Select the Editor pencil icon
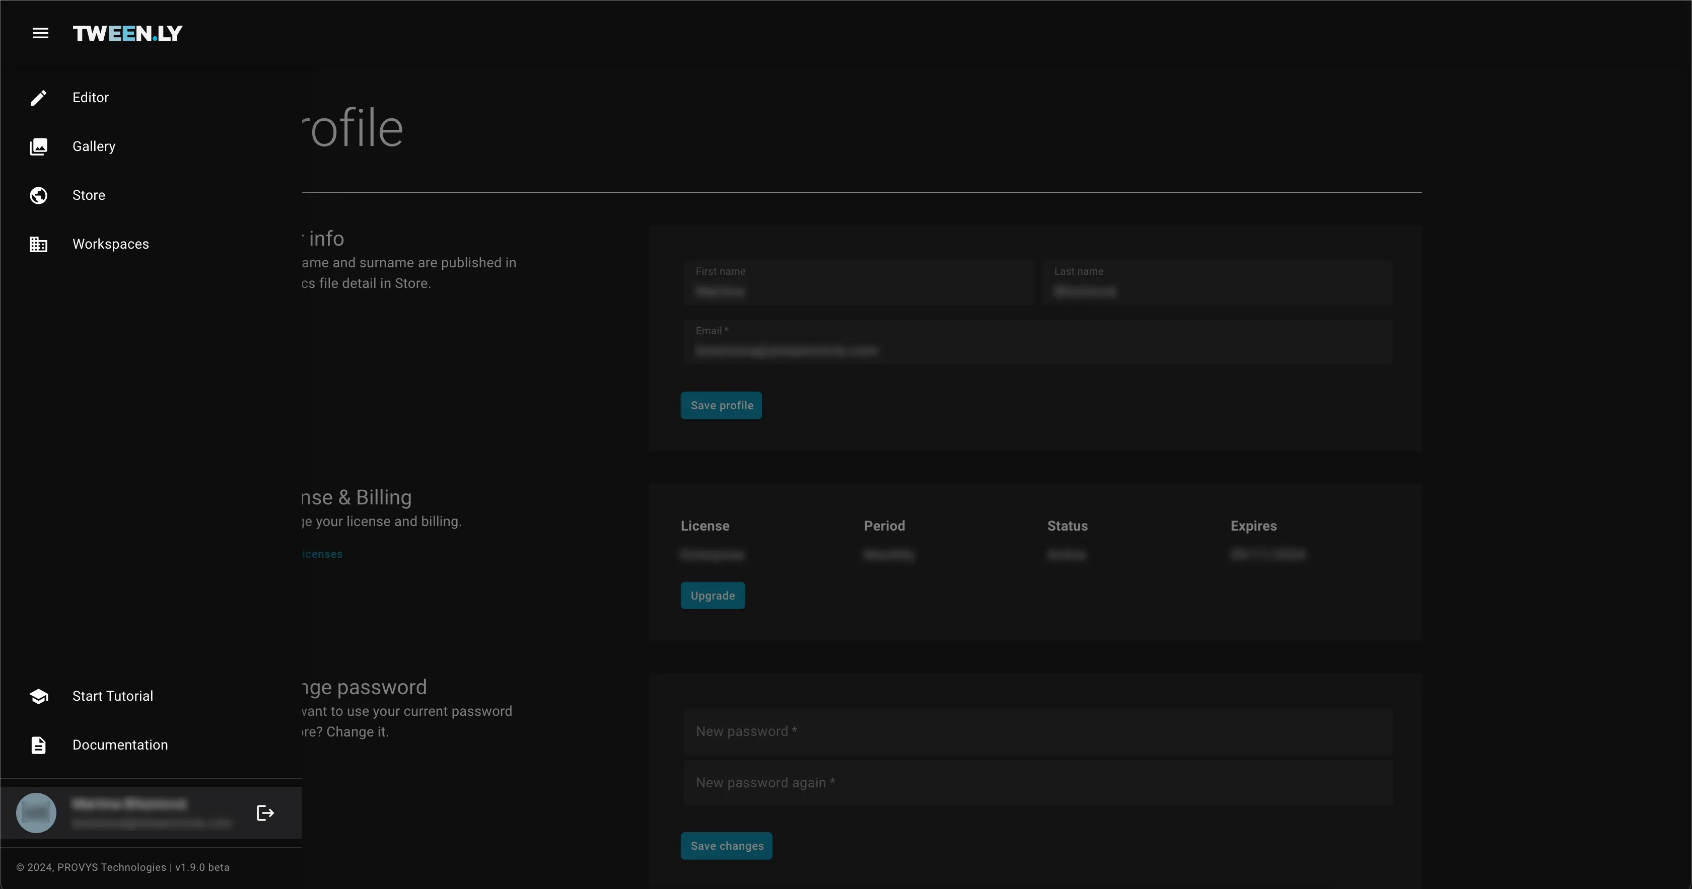 point(39,97)
